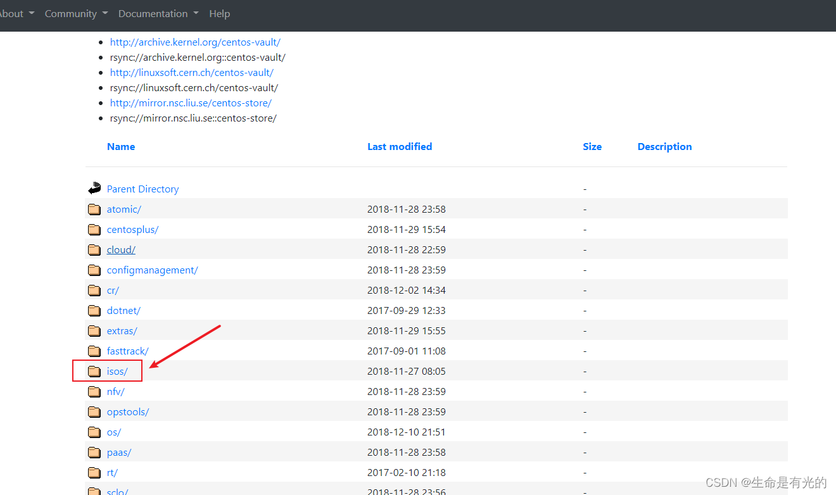Screen dimensions: 836x495
Task: Click the atomic/ date 2018-11-28 23:58
Action: point(407,209)
